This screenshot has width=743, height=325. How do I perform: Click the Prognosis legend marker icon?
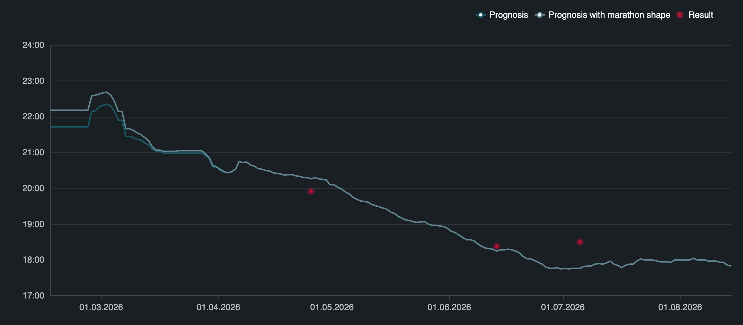(x=481, y=15)
